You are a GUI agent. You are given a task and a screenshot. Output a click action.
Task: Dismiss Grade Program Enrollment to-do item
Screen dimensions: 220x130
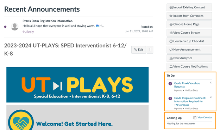(x=211, y=97)
